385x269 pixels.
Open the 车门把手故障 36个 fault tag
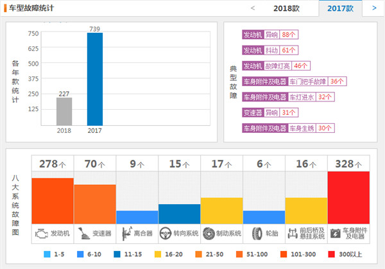tap(295, 82)
